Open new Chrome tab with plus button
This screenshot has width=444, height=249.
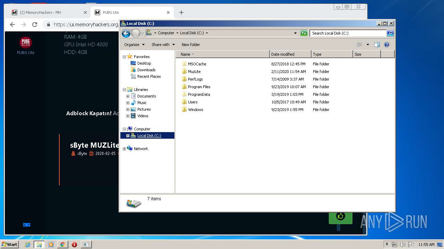(181, 12)
